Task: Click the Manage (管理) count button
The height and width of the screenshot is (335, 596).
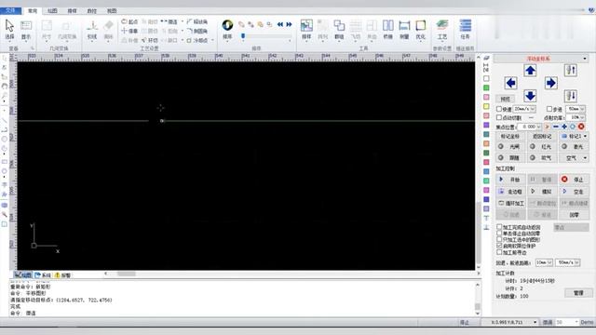Action: 578,293
